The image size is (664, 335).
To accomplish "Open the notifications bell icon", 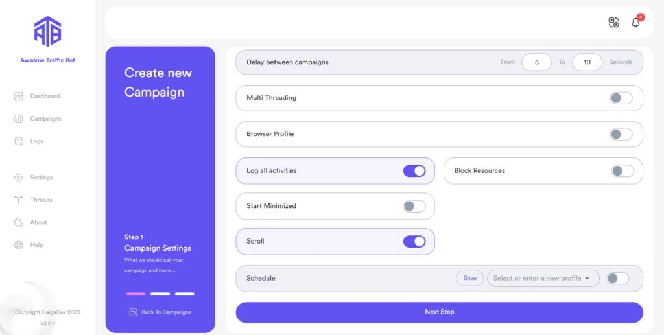I will (635, 23).
